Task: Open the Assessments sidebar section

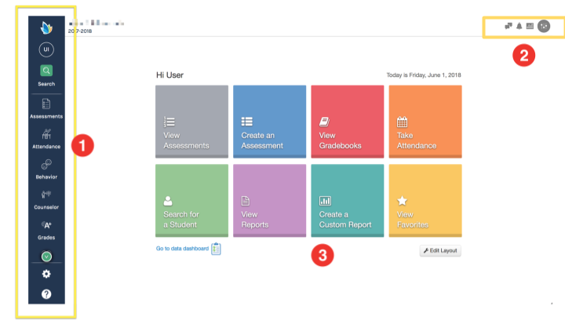Action: (46, 108)
